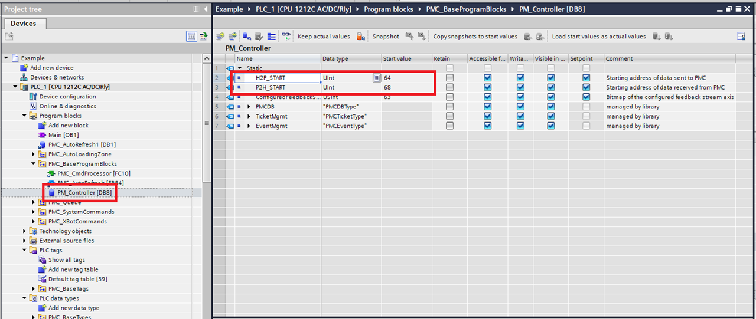The height and width of the screenshot is (319, 756).
Task: Open Device configuration in project tree
Action: click(67, 97)
